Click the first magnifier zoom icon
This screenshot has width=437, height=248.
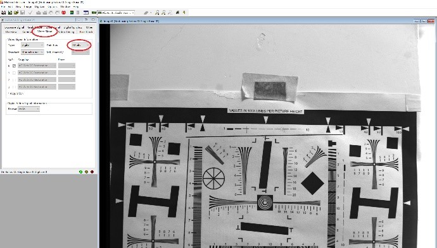158,13
